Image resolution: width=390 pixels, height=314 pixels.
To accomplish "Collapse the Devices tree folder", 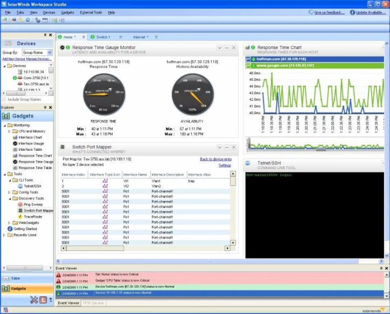I will point(4,66).
